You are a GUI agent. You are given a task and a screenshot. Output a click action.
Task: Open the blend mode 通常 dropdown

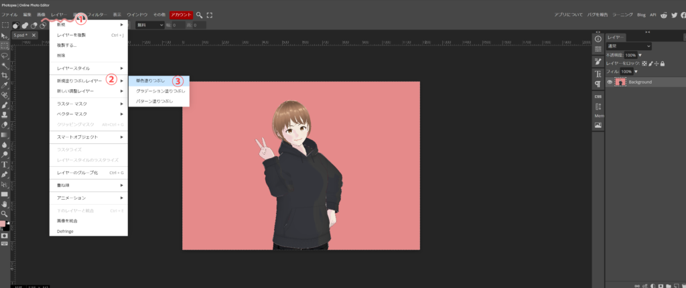[628, 46]
